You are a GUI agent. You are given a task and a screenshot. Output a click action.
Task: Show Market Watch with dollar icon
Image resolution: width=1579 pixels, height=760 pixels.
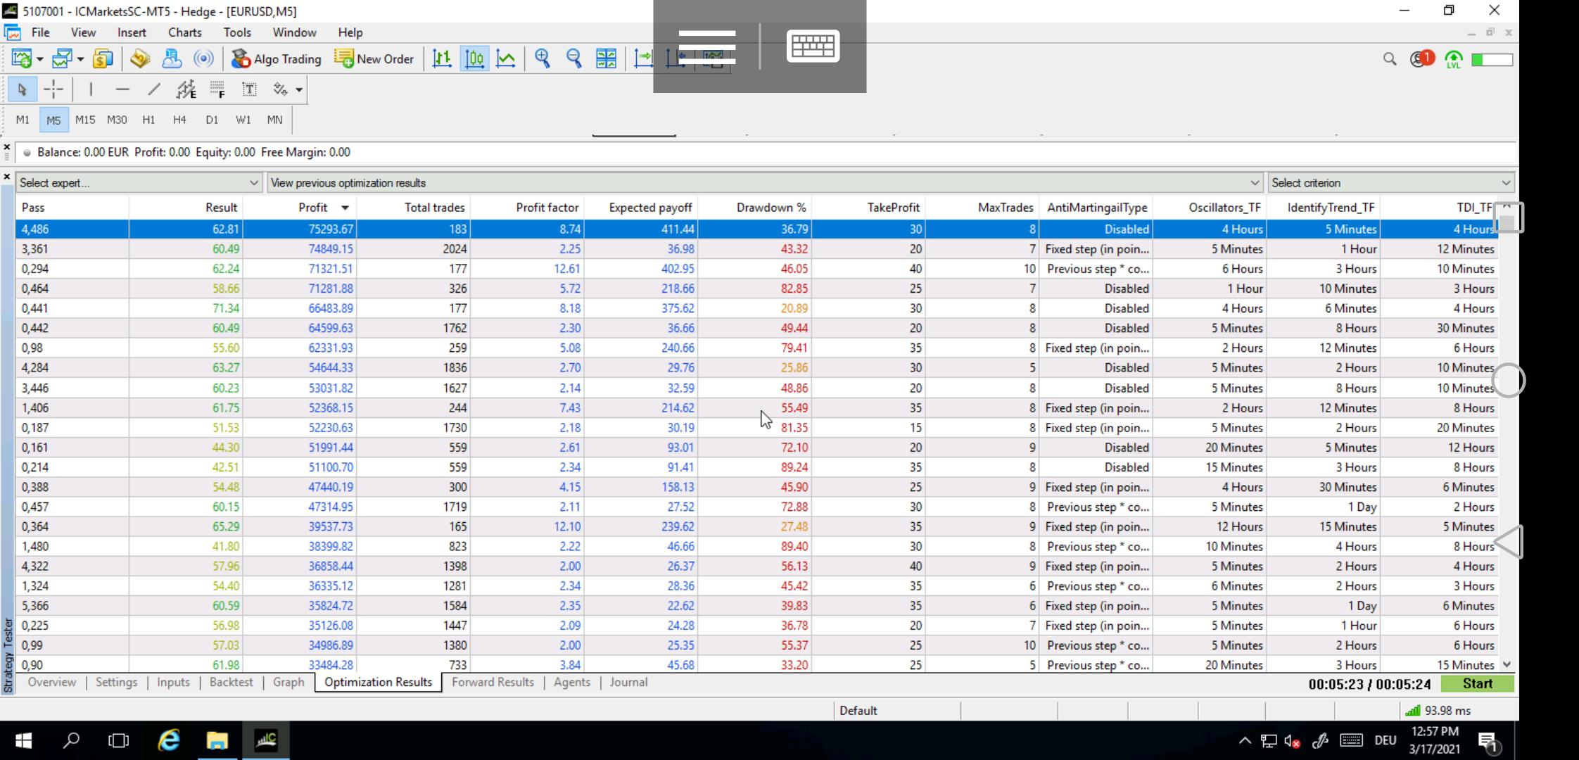[103, 59]
